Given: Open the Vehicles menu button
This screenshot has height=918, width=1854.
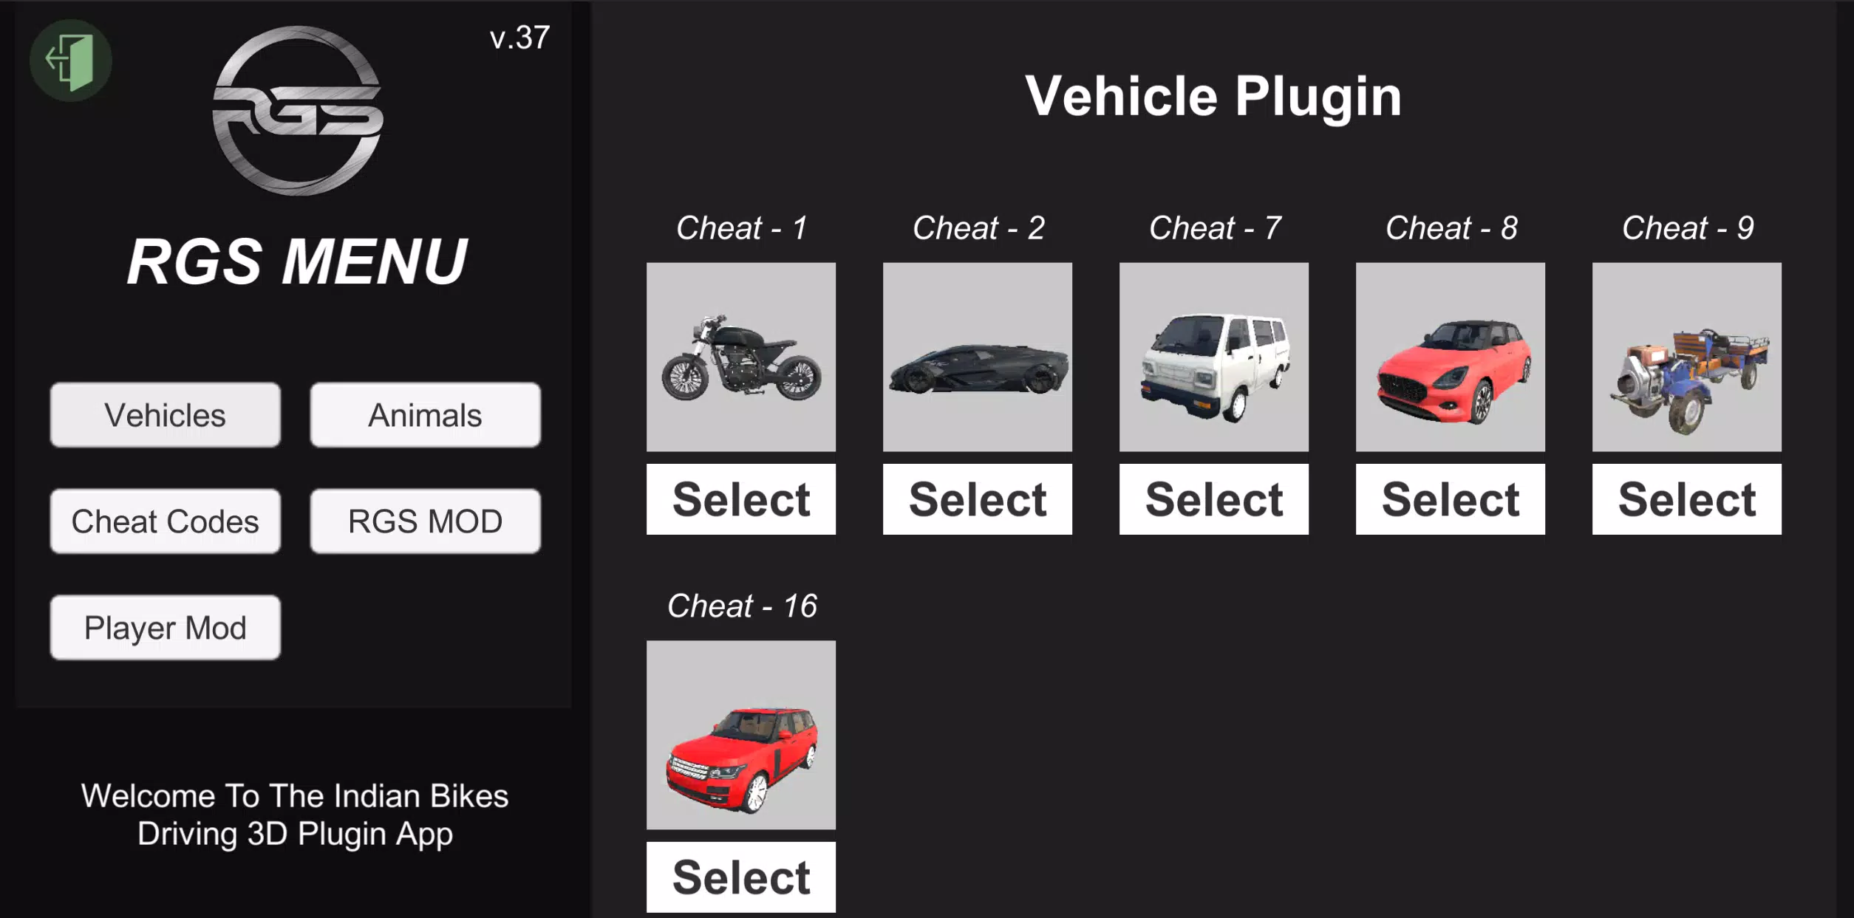Looking at the screenshot, I should pyautogui.click(x=164, y=415).
